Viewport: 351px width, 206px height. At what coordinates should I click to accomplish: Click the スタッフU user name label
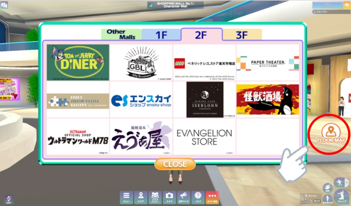tap(322, 12)
